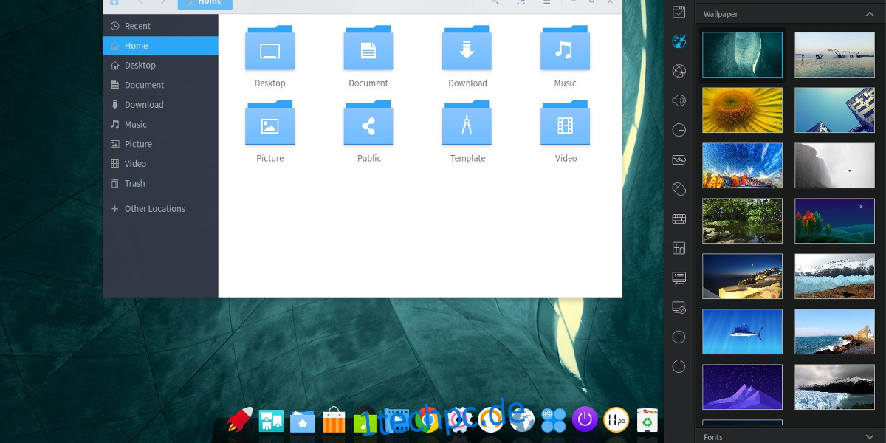886x443 pixels.
Task: Launch File Manager from the dock
Action: 303,421
